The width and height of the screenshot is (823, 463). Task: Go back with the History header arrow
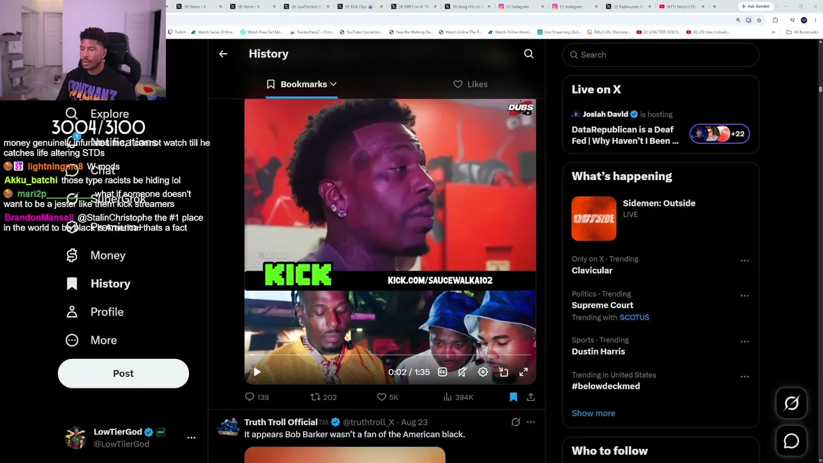[223, 54]
